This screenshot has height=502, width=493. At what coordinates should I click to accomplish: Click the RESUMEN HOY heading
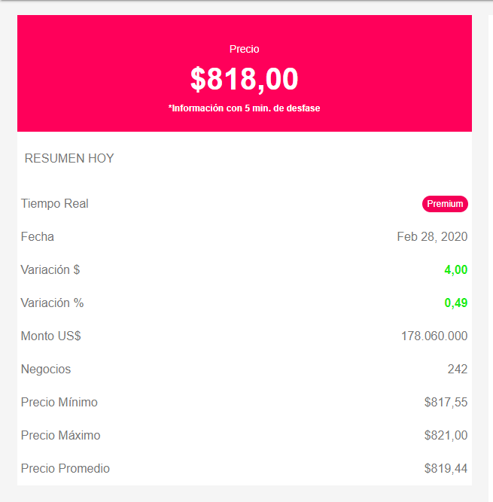point(69,158)
